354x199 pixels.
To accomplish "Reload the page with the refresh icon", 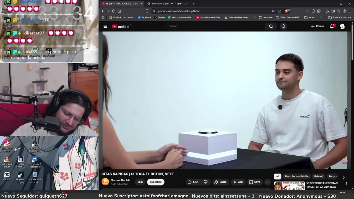I will (114, 11).
